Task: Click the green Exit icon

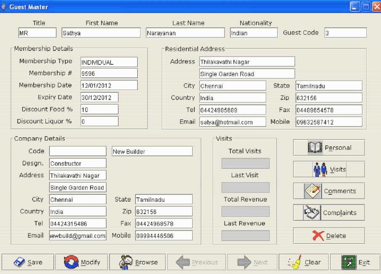Action: pos(349,262)
